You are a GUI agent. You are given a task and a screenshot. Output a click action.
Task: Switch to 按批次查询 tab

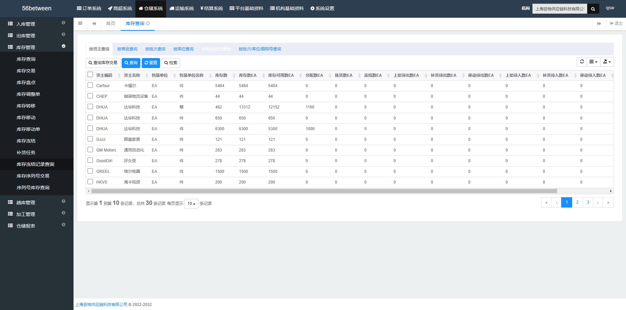tap(155, 49)
